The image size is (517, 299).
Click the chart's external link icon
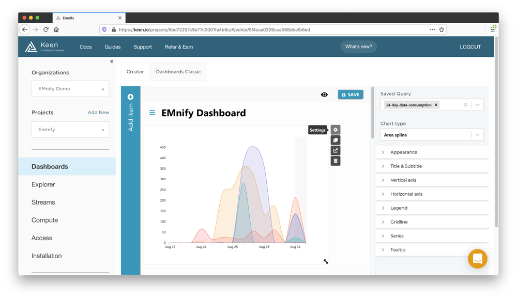tap(336, 150)
